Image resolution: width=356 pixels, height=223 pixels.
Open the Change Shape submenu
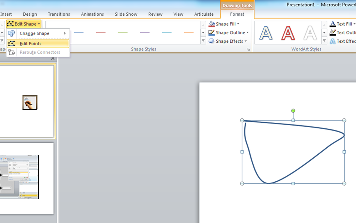tap(34, 33)
